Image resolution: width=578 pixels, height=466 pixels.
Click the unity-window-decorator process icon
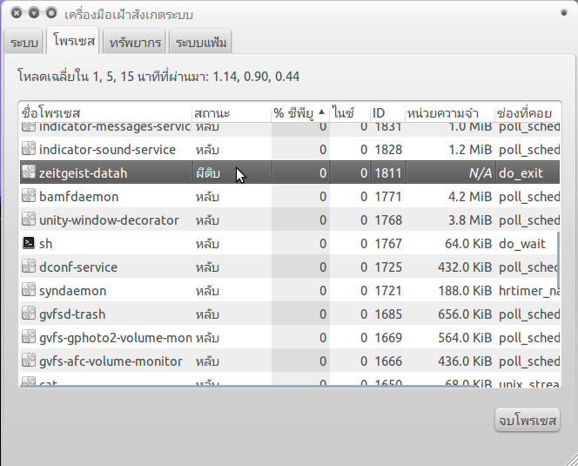tap(29, 220)
